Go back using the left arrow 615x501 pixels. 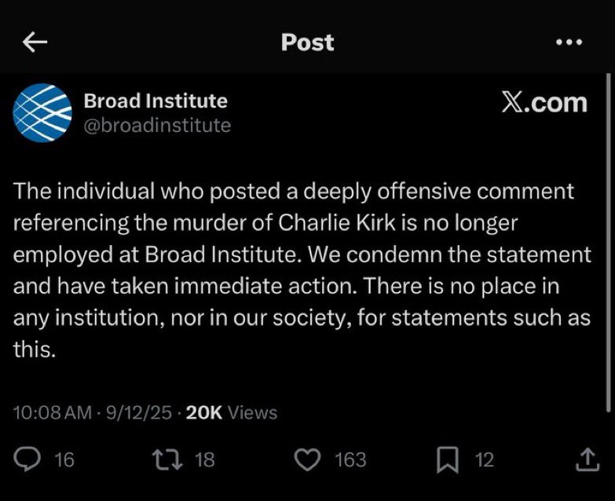coord(36,42)
